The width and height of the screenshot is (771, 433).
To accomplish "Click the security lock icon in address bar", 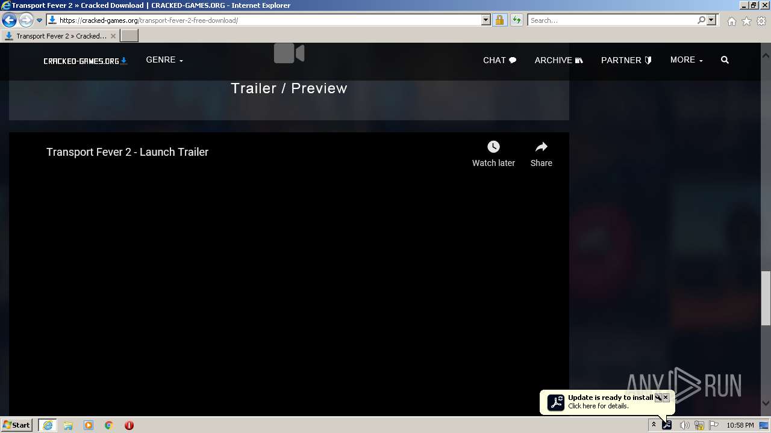I will [x=499, y=20].
